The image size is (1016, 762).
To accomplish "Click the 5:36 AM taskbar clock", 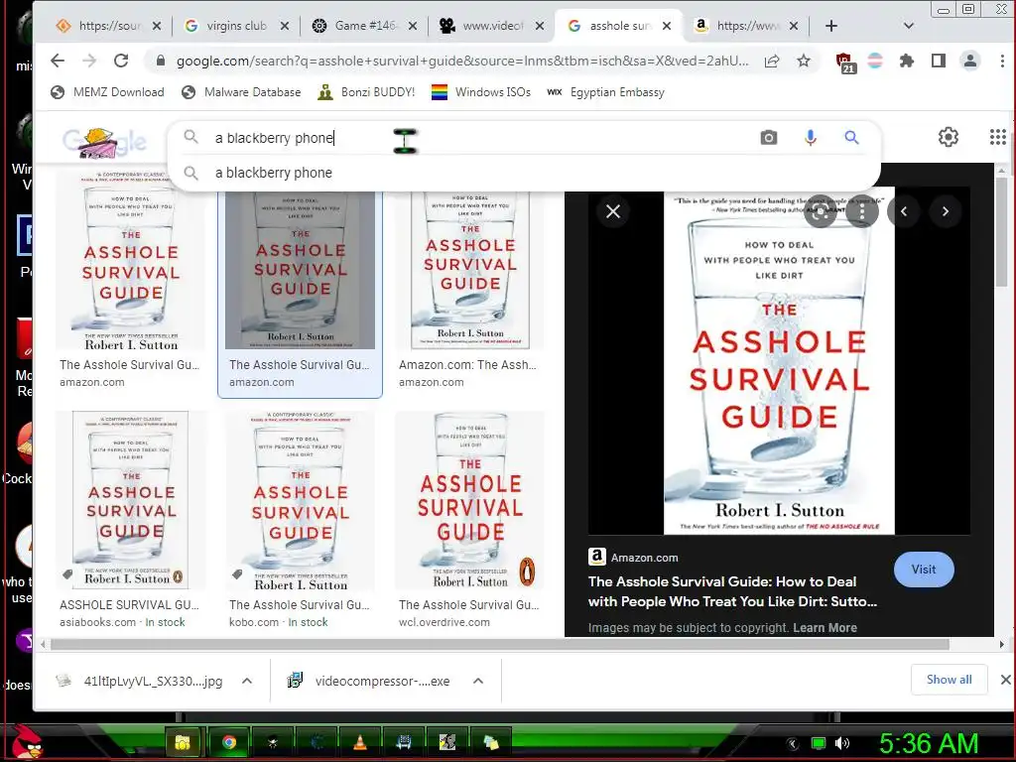I will (929, 743).
